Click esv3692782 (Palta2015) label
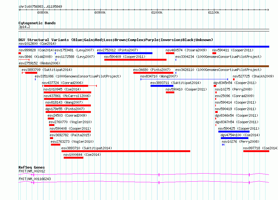Screen dimensions: 278x200 click(x=70, y=135)
